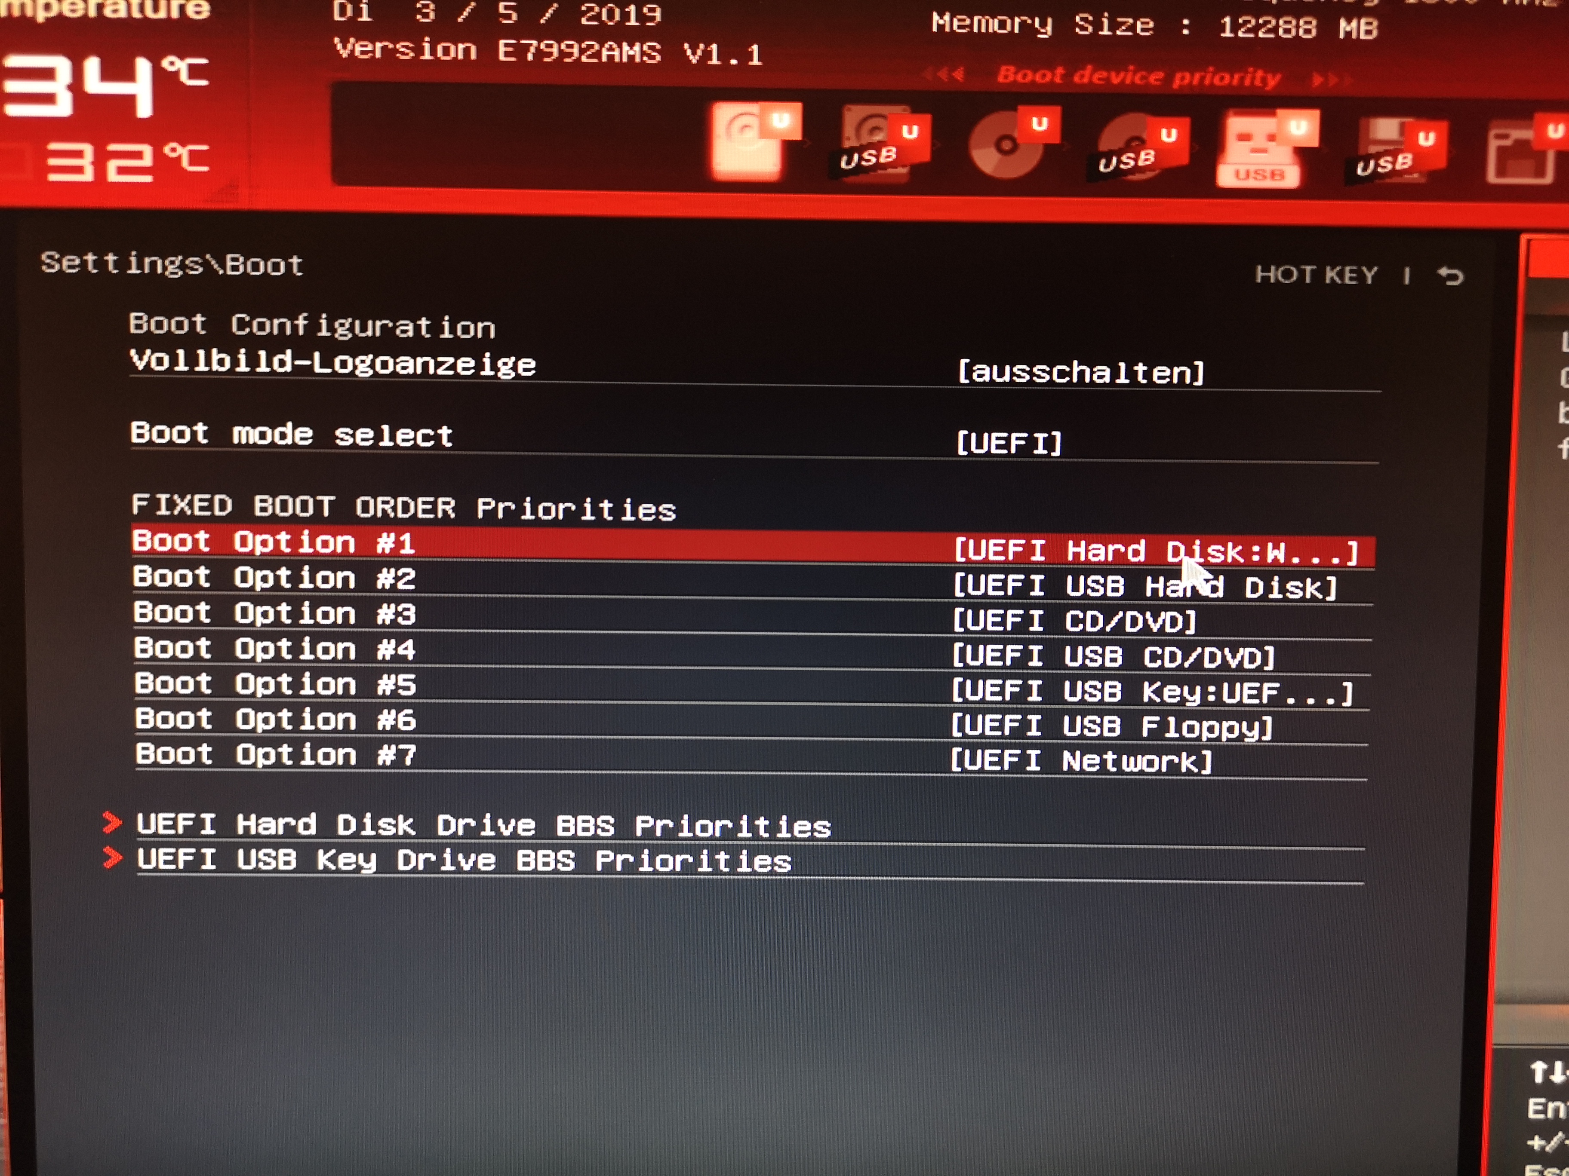Open Boot Option #6 UEFI USB Floppy value
The image size is (1569, 1176).
point(1111,726)
